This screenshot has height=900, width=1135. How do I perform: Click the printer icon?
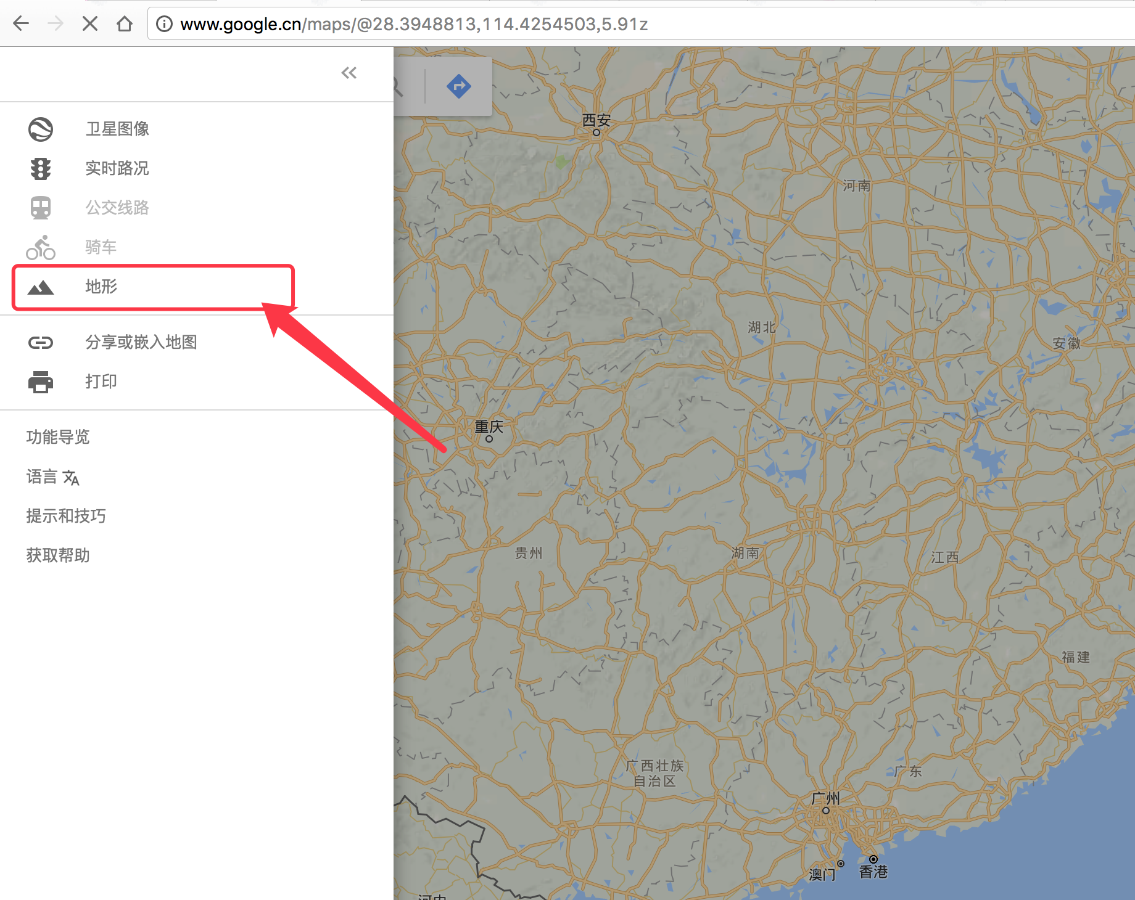pos(41,382)
